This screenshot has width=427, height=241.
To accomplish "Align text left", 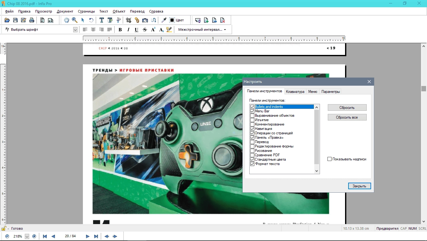I will (x=85, y=29).
